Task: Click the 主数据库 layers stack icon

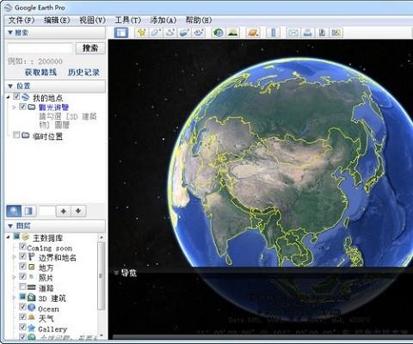Action: pos(26,237)
